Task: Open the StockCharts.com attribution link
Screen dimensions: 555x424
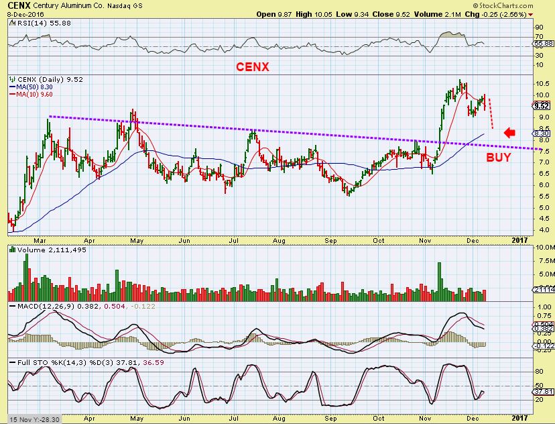Action: (503, 5)
